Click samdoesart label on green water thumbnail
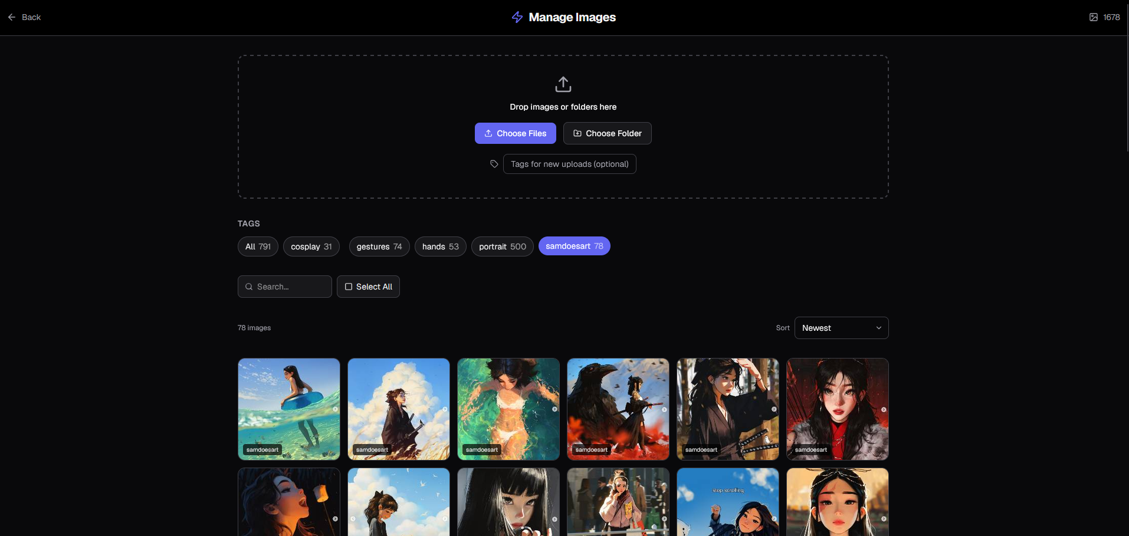The width and height of the screenshot is (1129, 536). pos(482,450)
